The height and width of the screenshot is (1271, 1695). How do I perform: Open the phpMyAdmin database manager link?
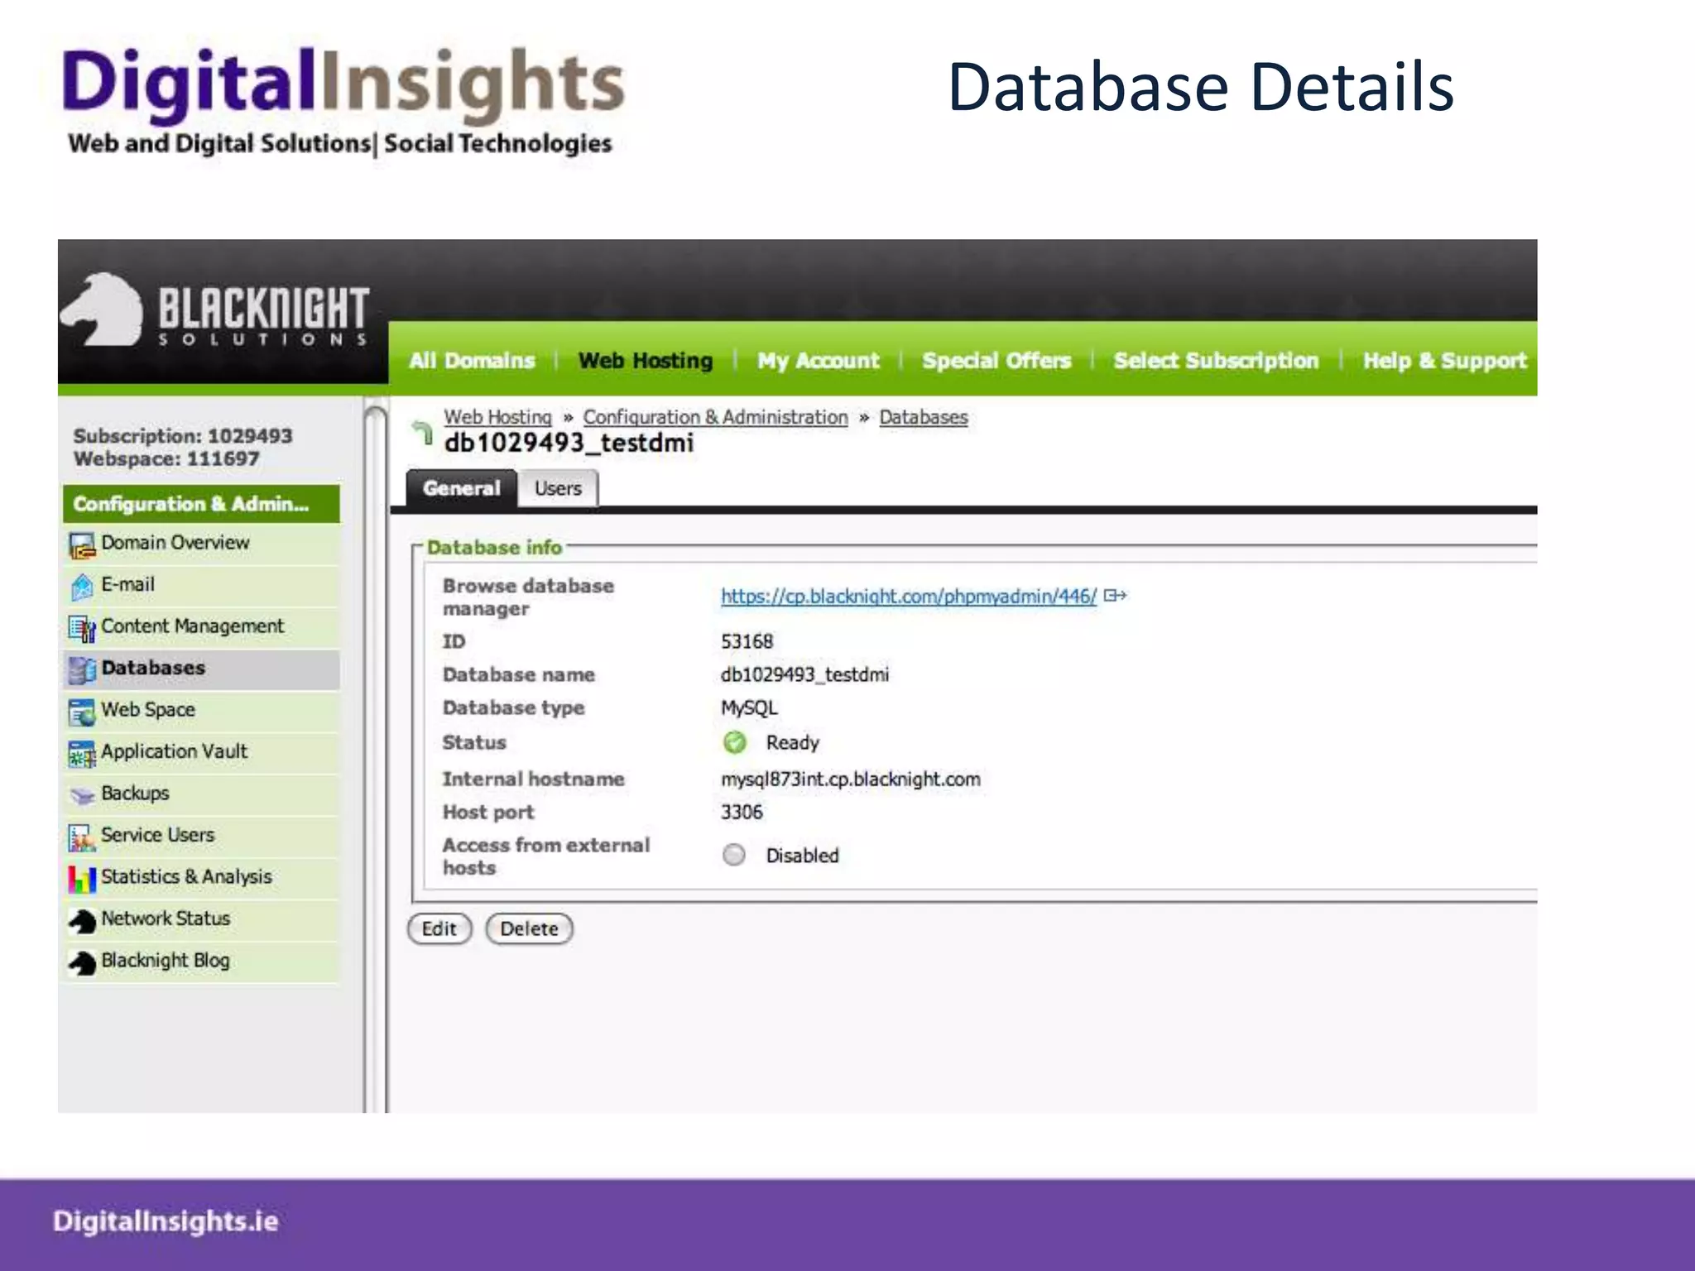point(908,596)
